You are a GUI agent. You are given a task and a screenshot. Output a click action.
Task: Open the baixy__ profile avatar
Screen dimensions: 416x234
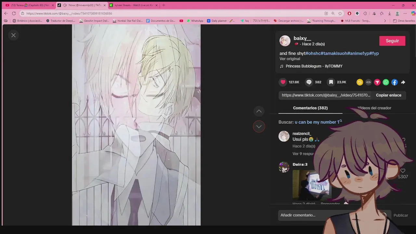285,41
